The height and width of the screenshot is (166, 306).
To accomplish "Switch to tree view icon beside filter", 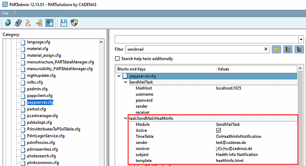I will (299, 49).
